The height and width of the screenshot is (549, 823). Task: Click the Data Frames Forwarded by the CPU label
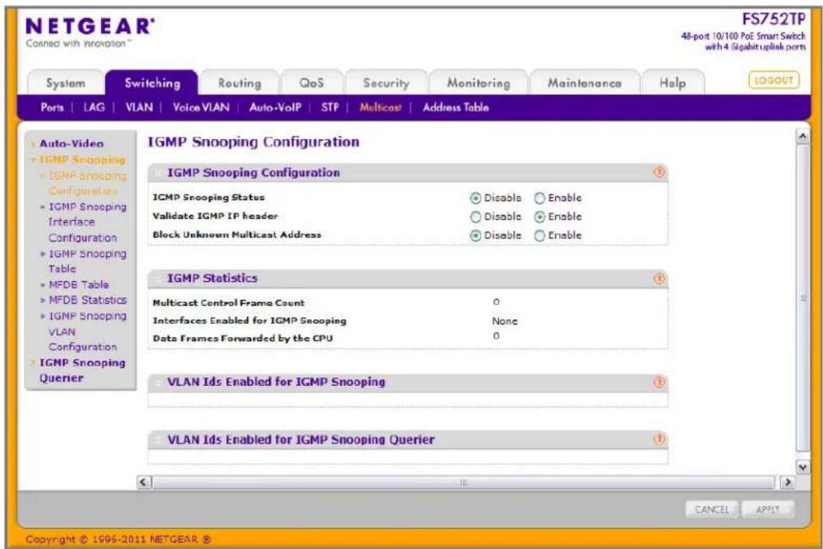click(242, 339)
